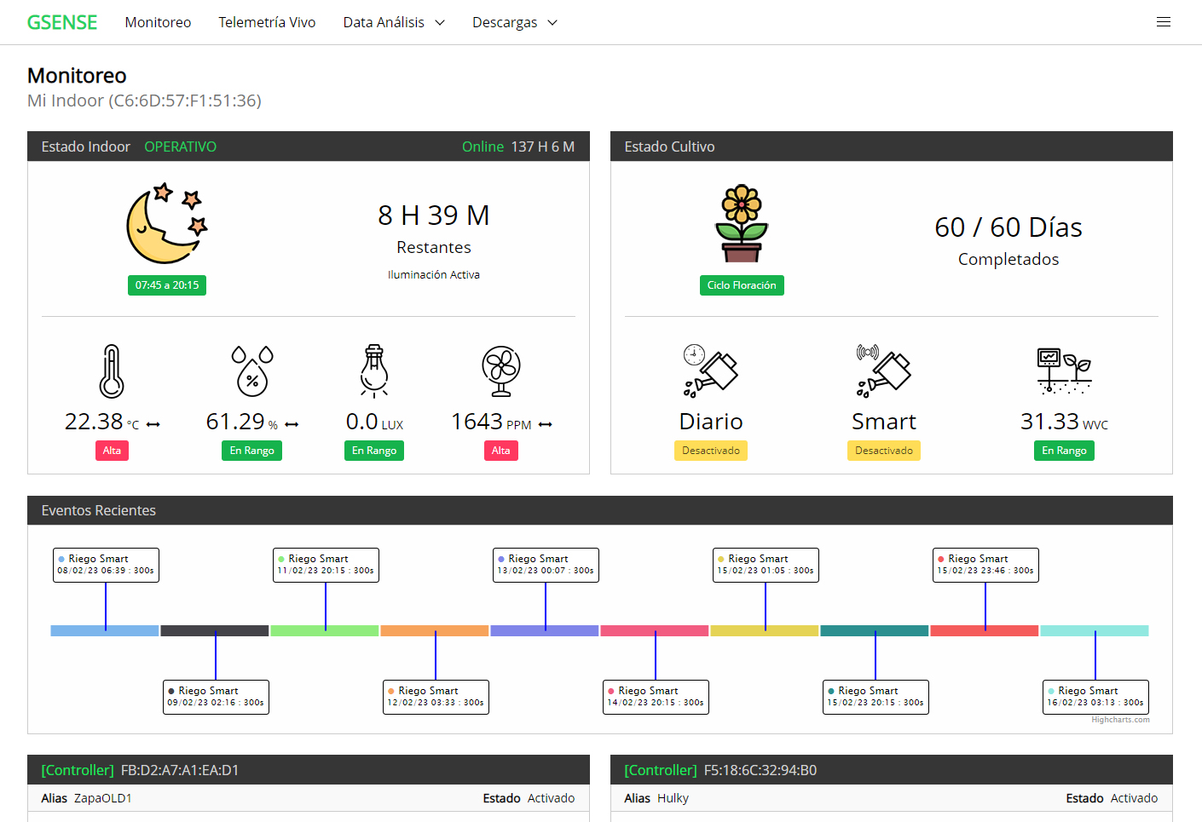Click the 07:45 a 20:15 schedule badge
Viewport: 1202px width, 822px height.
click(167, 285)
